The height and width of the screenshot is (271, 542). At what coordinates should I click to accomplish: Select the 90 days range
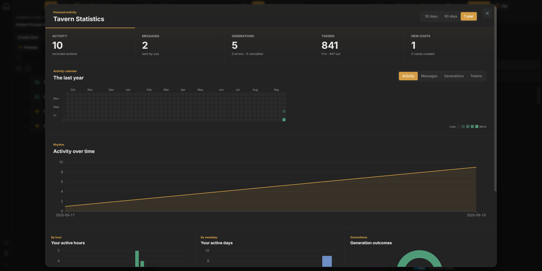[x=451, y=16]
